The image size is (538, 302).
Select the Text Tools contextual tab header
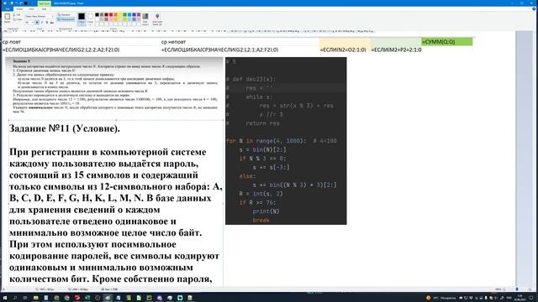pyautogui.click(x=45, y=3)
